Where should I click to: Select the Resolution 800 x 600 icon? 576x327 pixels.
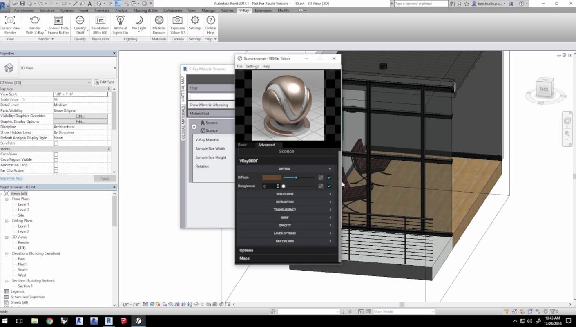coord(100,20)
